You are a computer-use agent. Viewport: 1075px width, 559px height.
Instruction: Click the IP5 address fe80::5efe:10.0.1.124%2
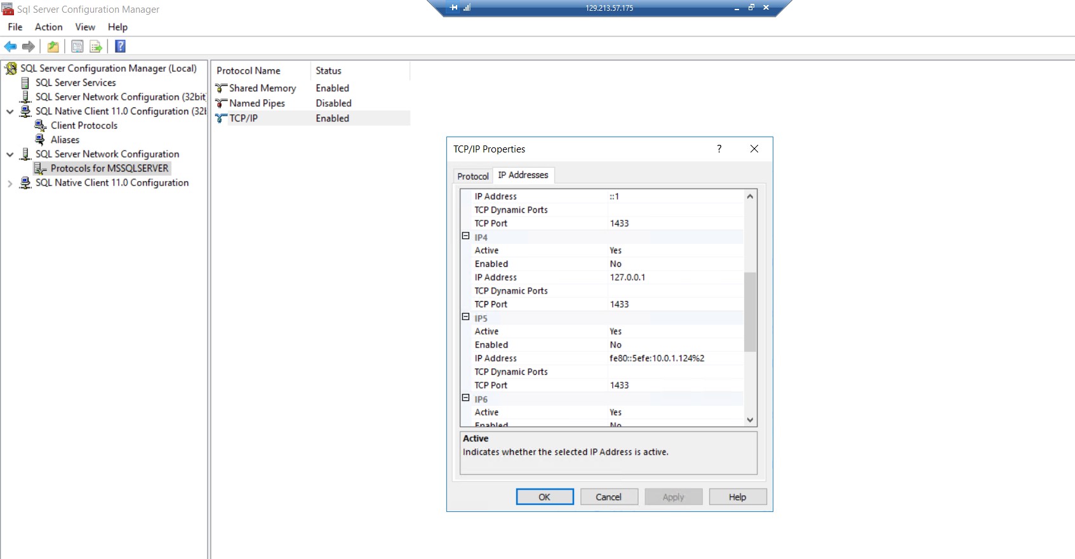coord(676,358)
